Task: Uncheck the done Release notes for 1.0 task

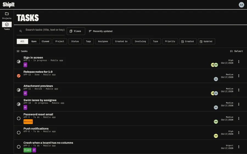Action: [x=19, y=76]
